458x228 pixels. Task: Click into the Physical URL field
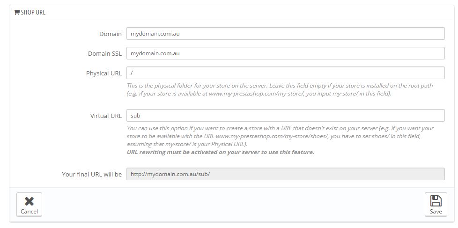[285, 73]
